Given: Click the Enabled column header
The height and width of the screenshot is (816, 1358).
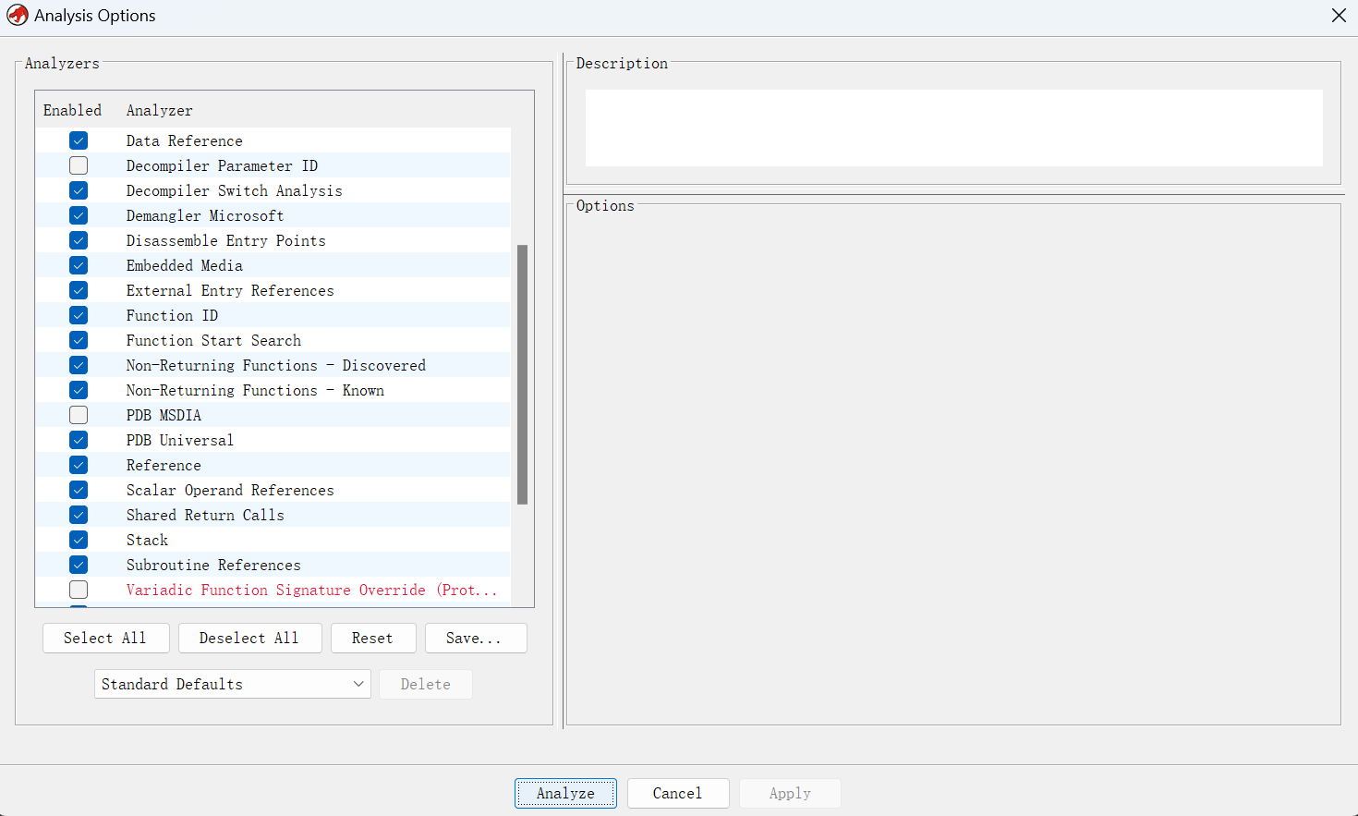Looking at the screenshot, I should click(72, 110).
